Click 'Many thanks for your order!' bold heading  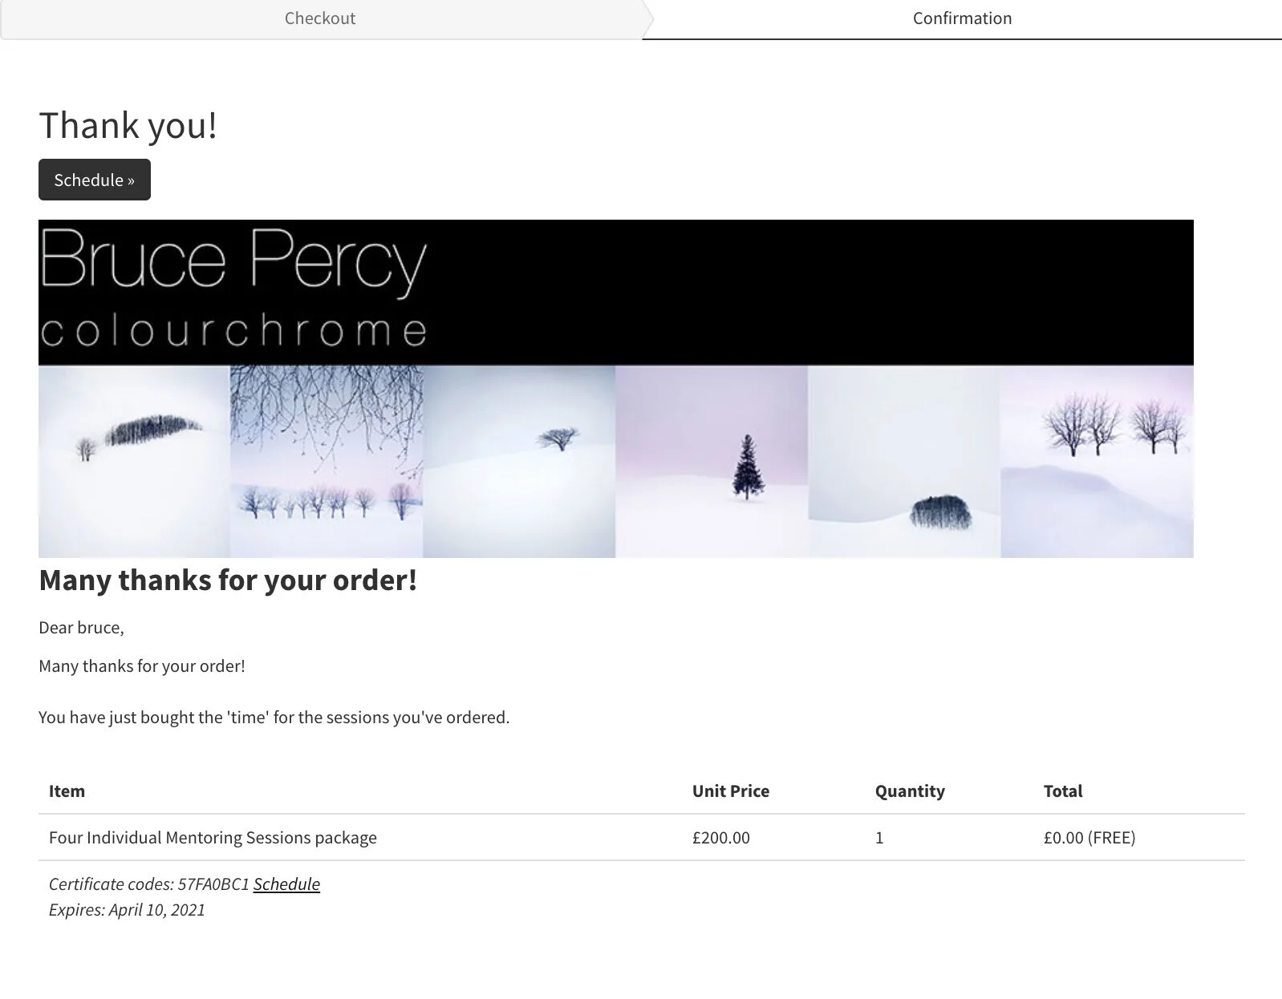pos(228,580)
